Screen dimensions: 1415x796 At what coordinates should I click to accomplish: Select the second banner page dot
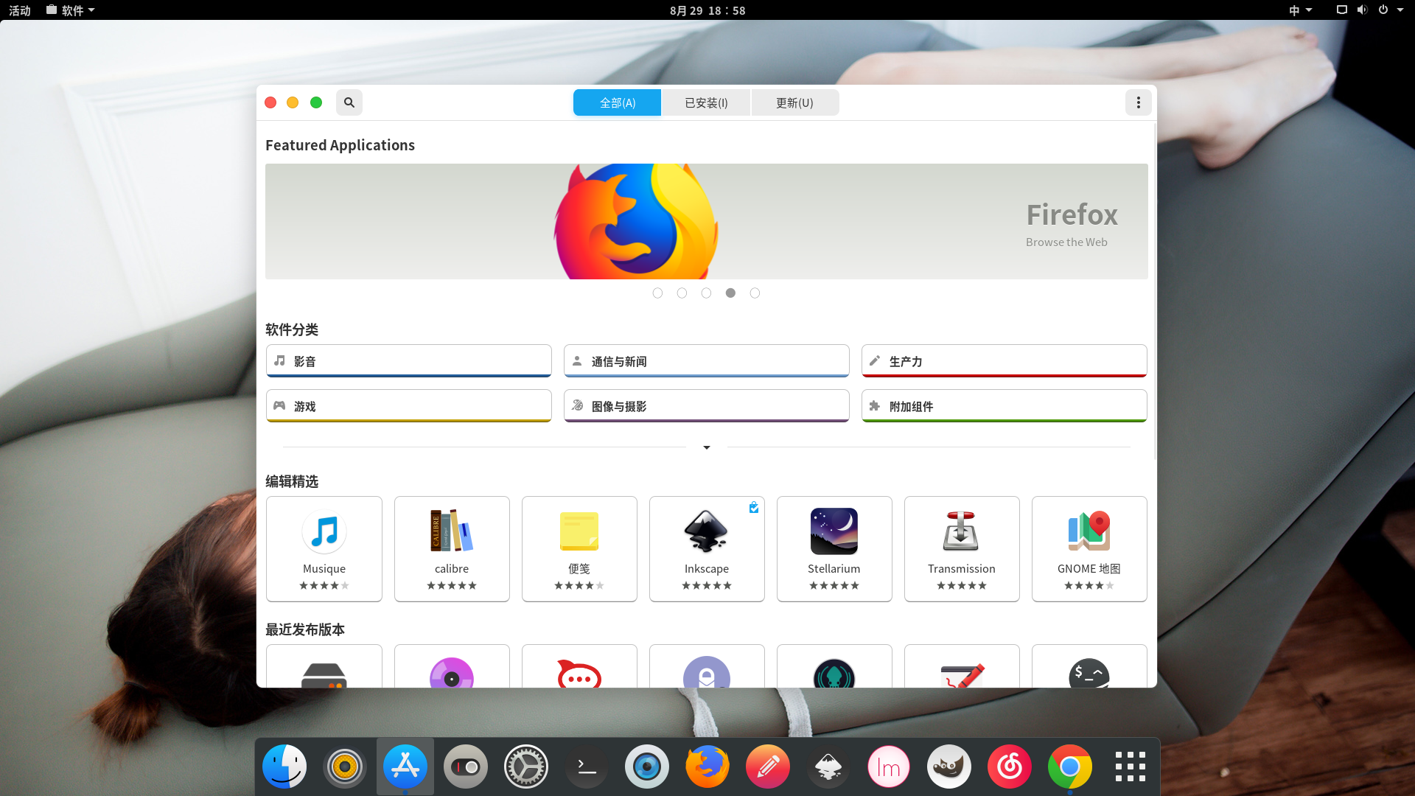(682, 293)
